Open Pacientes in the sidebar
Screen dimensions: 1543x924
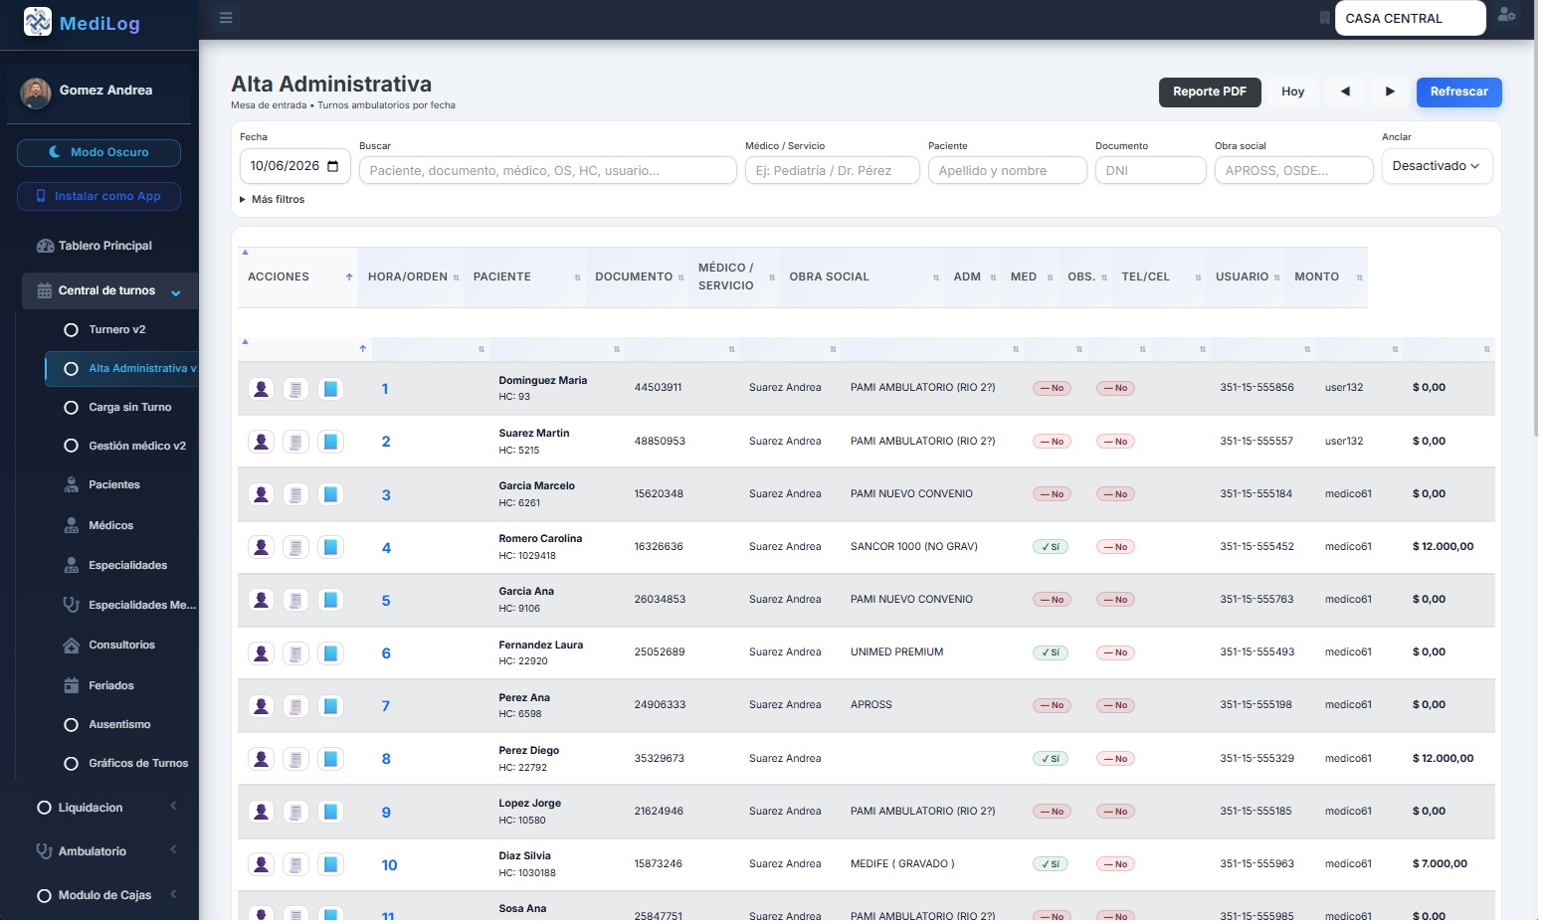pyautogui.click(x=113, y=485)
